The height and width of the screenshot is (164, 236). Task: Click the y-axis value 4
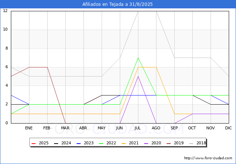[7, 86]
